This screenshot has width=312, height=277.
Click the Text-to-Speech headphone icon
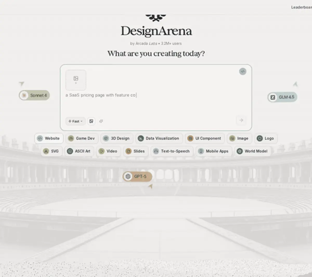[156, 151]
